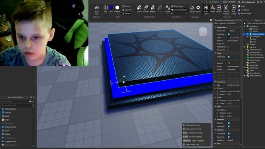Collapse the Behavior properties section
This screenshot has height=149, width=265.
coord(215,119)
